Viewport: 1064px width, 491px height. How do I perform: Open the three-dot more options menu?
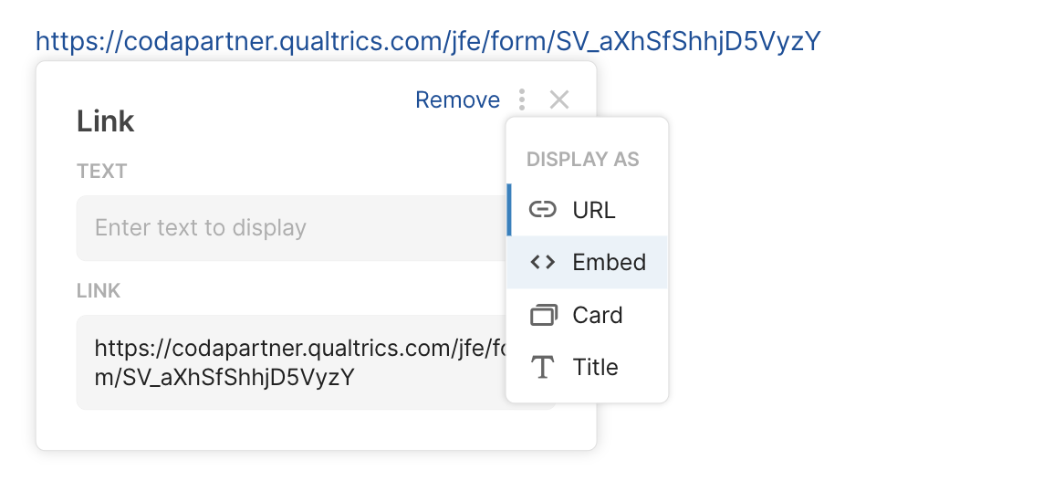(x=522, y=99)
